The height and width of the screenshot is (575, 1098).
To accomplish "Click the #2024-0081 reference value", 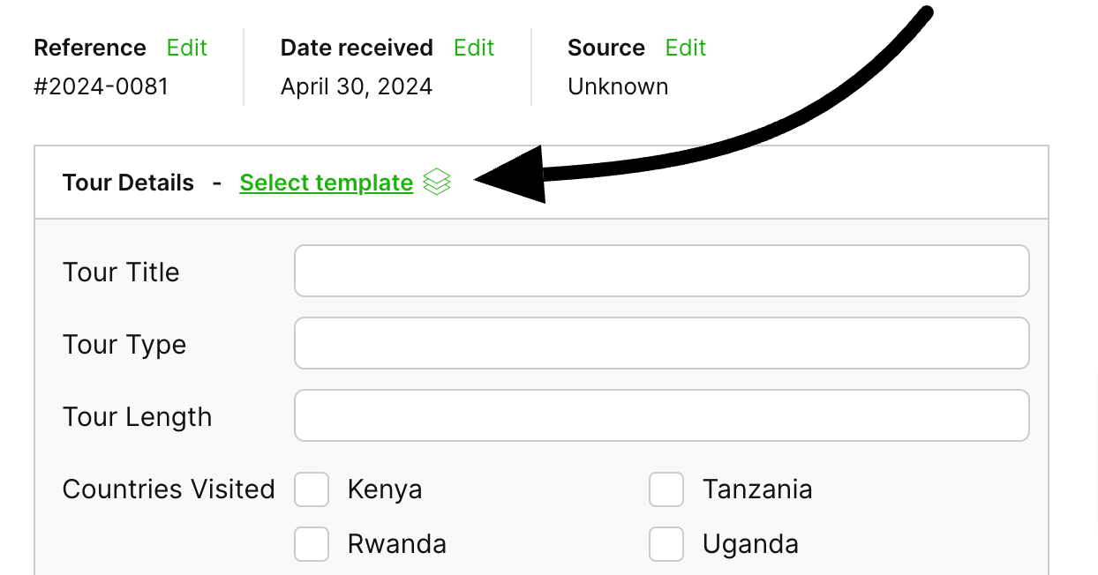I will point(101,86).
